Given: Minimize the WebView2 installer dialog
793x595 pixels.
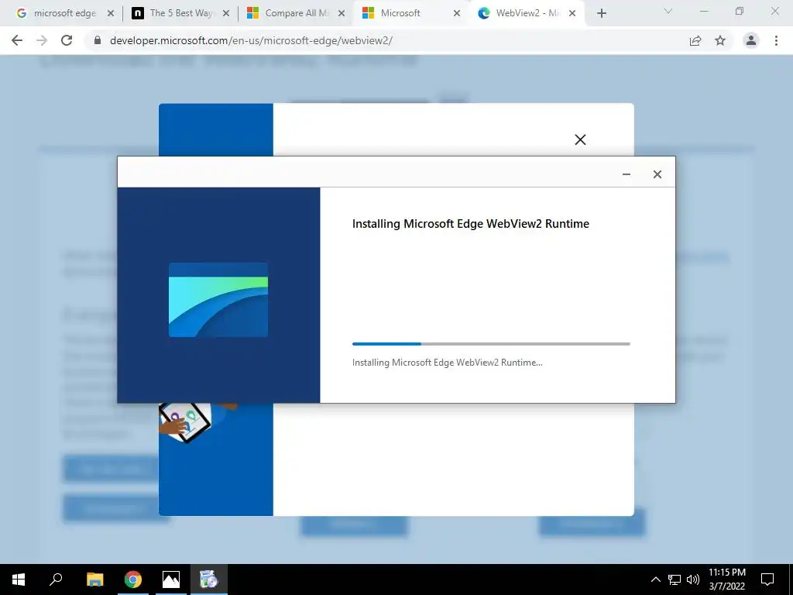Looking at the screenshot, I should click(x=626, y=174).
